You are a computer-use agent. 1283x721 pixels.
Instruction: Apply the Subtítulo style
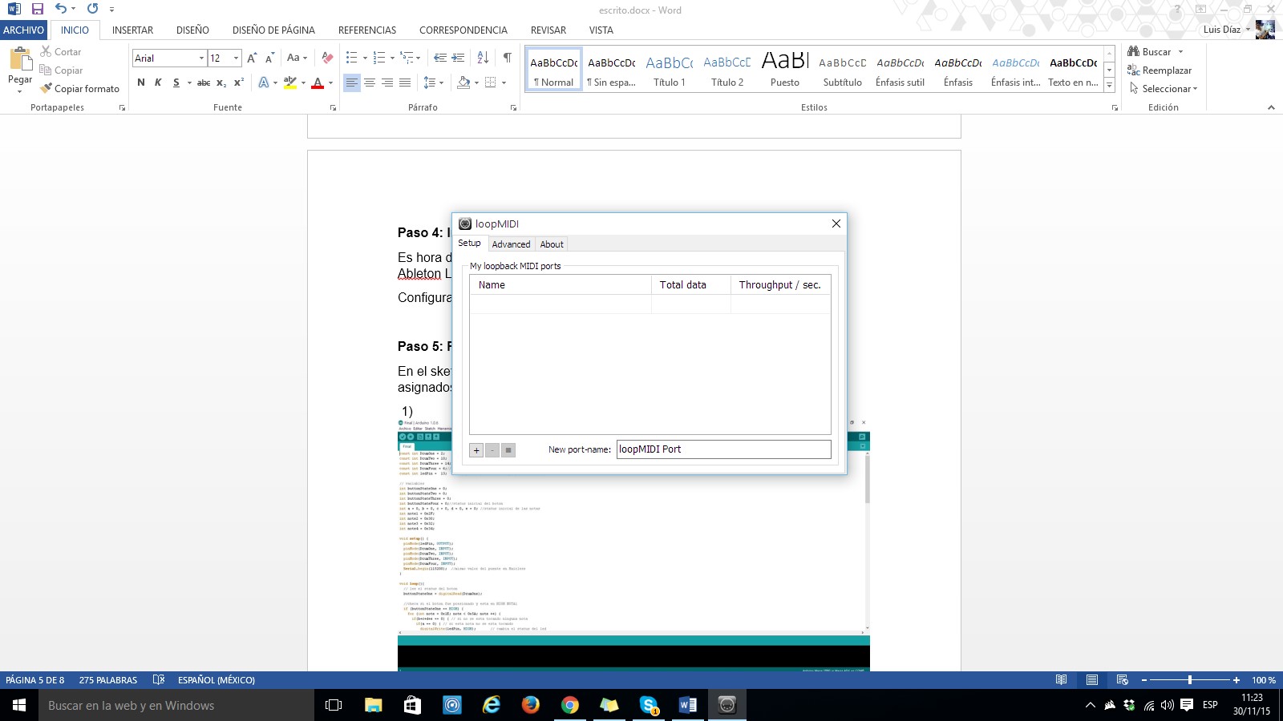pos(843,70)
